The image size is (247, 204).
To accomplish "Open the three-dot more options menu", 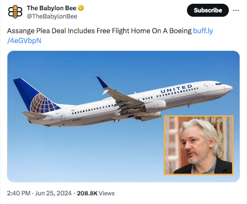I will 236,10.
